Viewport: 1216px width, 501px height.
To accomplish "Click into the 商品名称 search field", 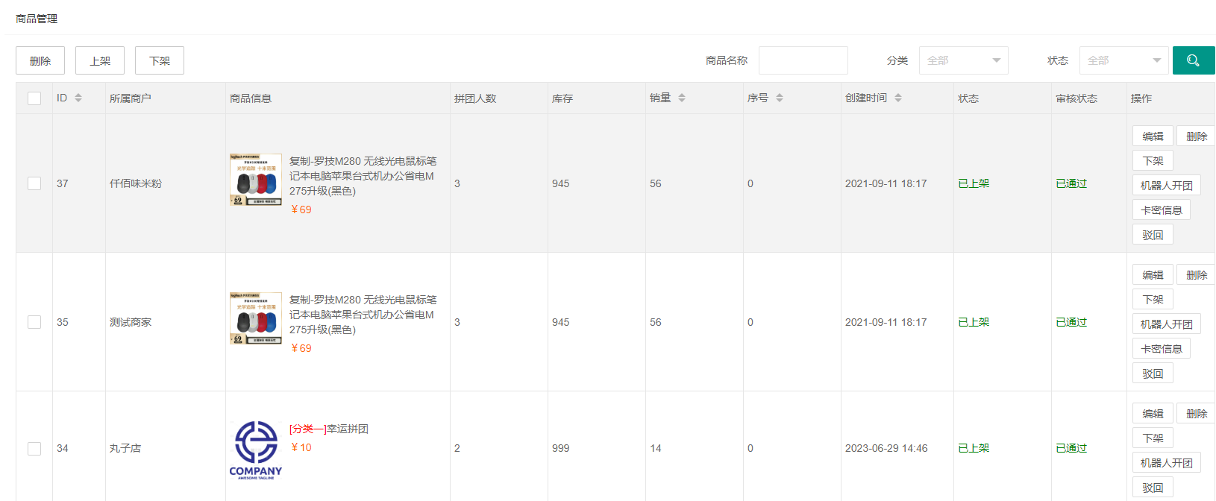I will [803, 60].
